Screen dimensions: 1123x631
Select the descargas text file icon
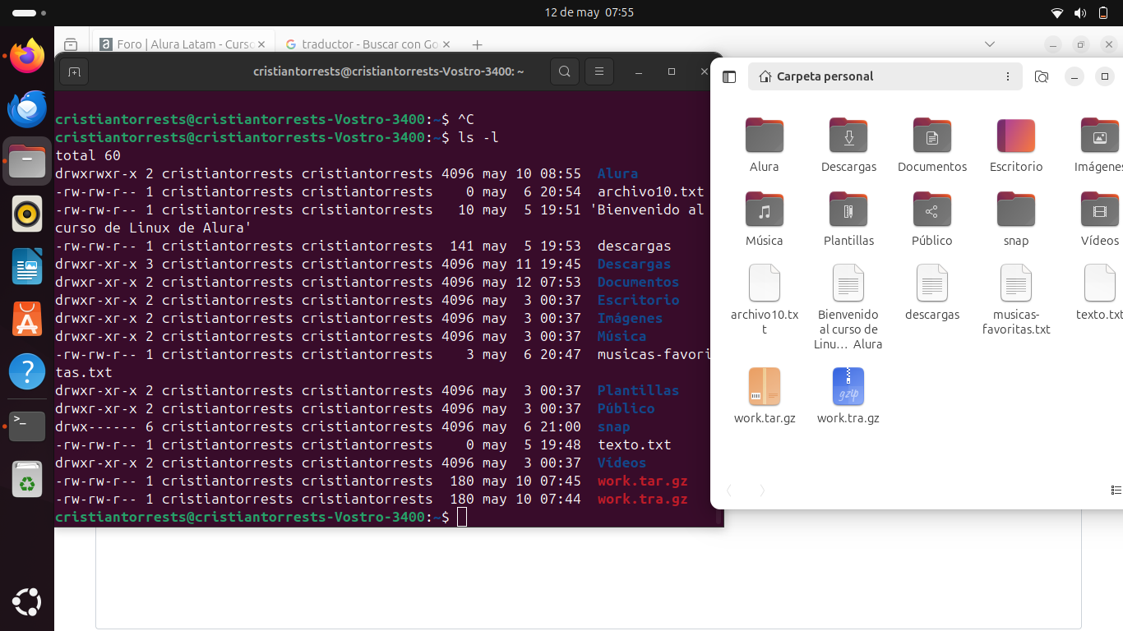coord(932,283)
